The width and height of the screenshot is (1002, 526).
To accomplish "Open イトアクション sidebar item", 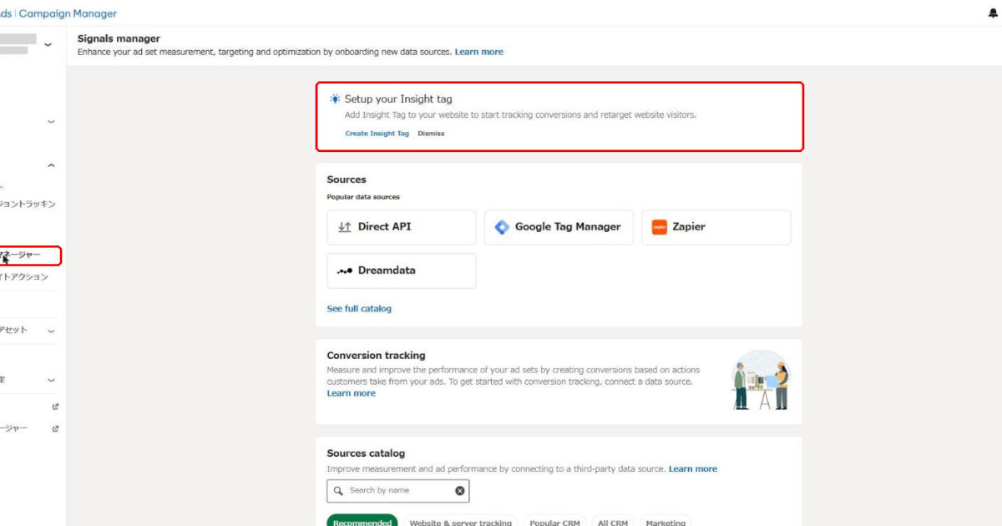I will [23, 277].
